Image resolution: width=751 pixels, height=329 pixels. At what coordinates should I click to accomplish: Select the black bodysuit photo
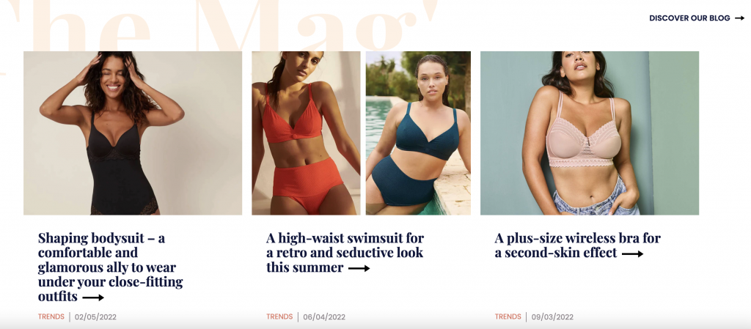[x=133, y=133]
